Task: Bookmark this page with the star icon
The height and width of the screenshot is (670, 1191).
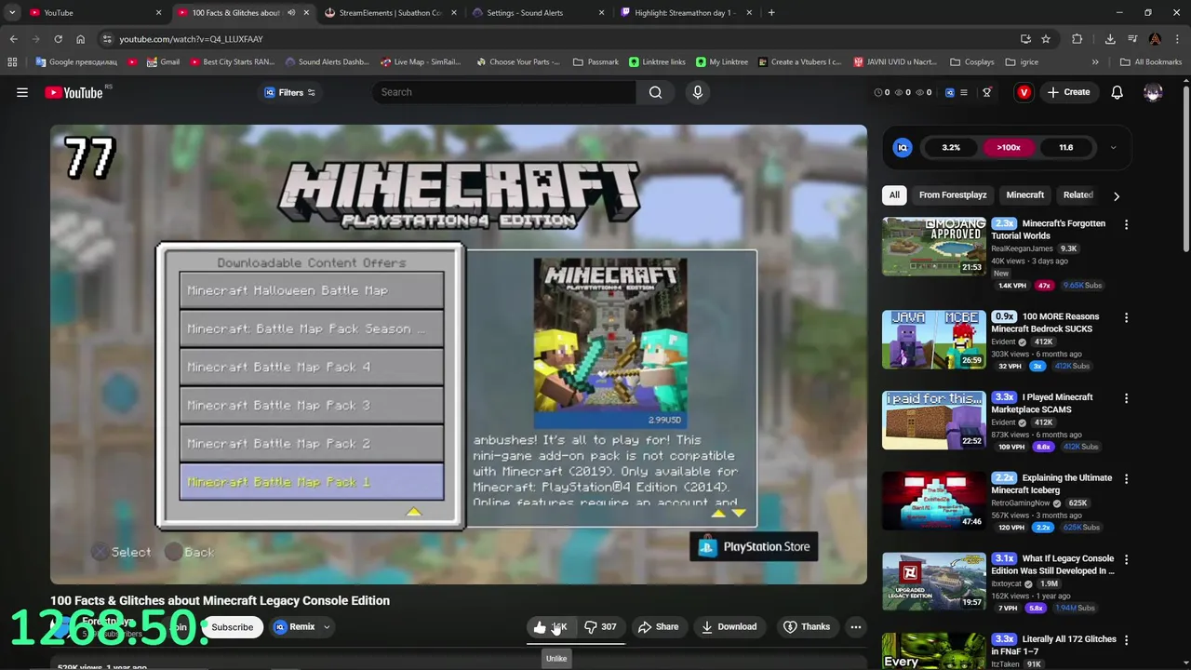Action: [x=1046, y=39]
